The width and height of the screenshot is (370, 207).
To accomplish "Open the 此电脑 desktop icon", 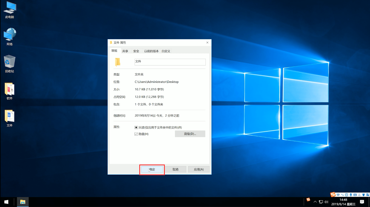I will click(x=9, y=10).
